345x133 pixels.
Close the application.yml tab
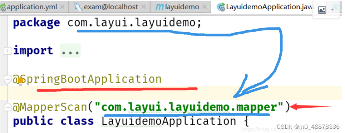(x=62, y=7)
